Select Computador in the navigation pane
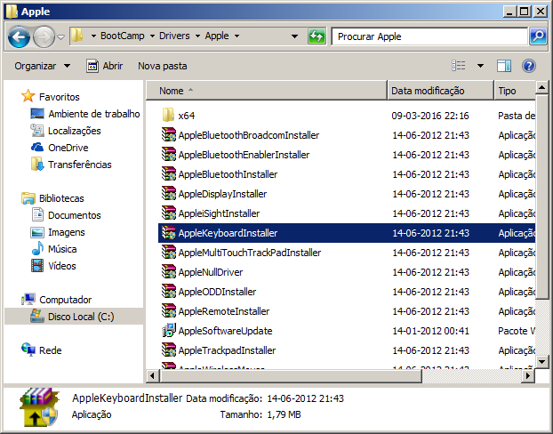Image resolution: width=553 pixels, height=434 pixels. (56, 300)
